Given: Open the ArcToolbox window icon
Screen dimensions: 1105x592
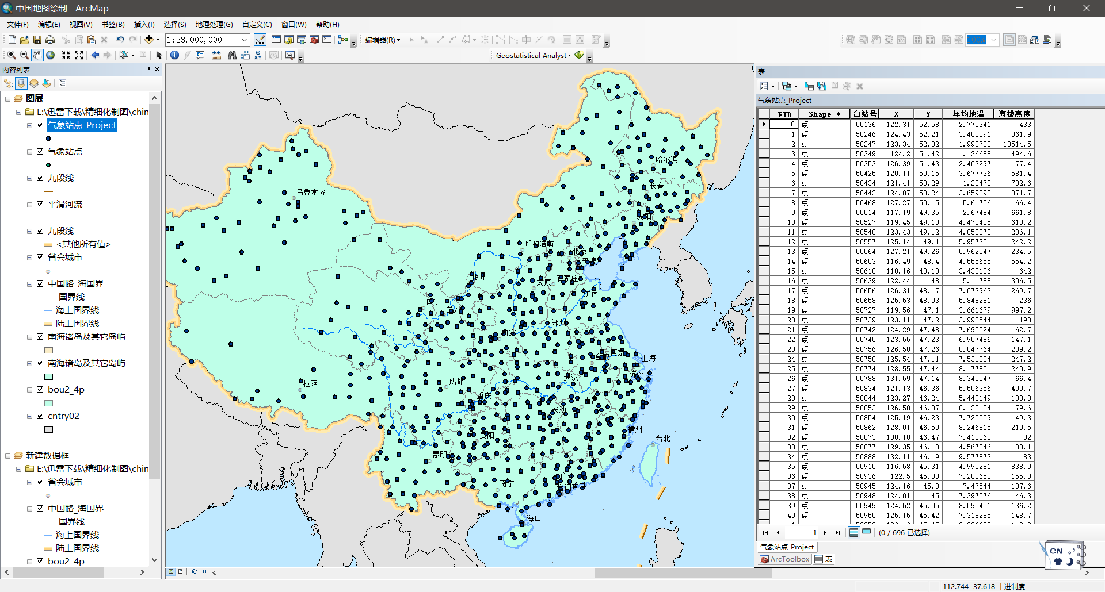Looking at the screenshot, I should [x=314, y=40].
